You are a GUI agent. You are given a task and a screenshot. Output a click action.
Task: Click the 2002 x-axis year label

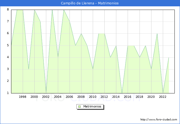46,97
